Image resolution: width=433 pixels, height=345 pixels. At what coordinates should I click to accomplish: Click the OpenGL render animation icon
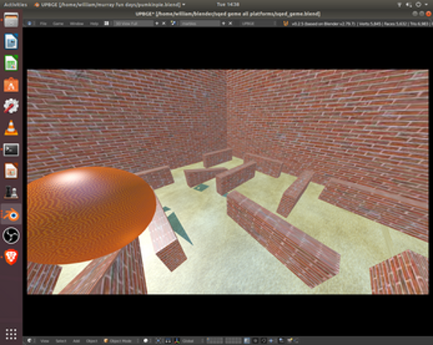pyautogui.click(x=291, y=341)
